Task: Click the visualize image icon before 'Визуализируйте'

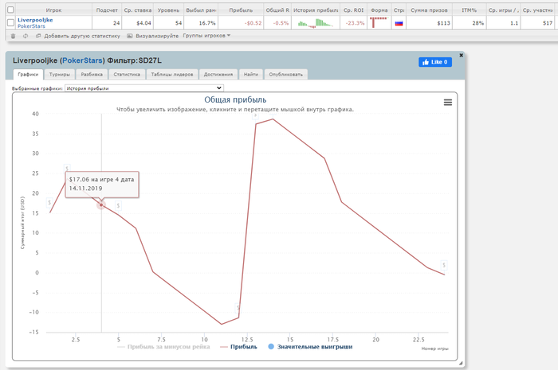Action: pos(130,36)
